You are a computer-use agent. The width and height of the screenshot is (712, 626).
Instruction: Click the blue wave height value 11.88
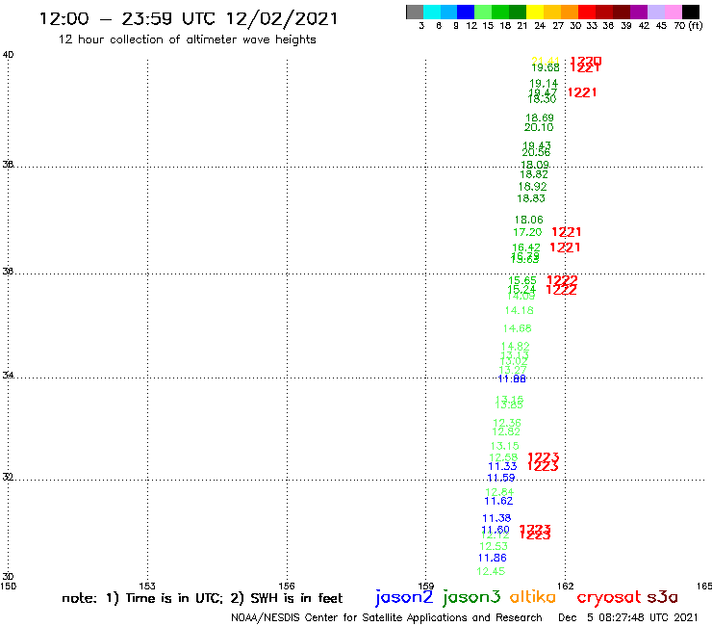pyautogui.click(x=512, y=378)
